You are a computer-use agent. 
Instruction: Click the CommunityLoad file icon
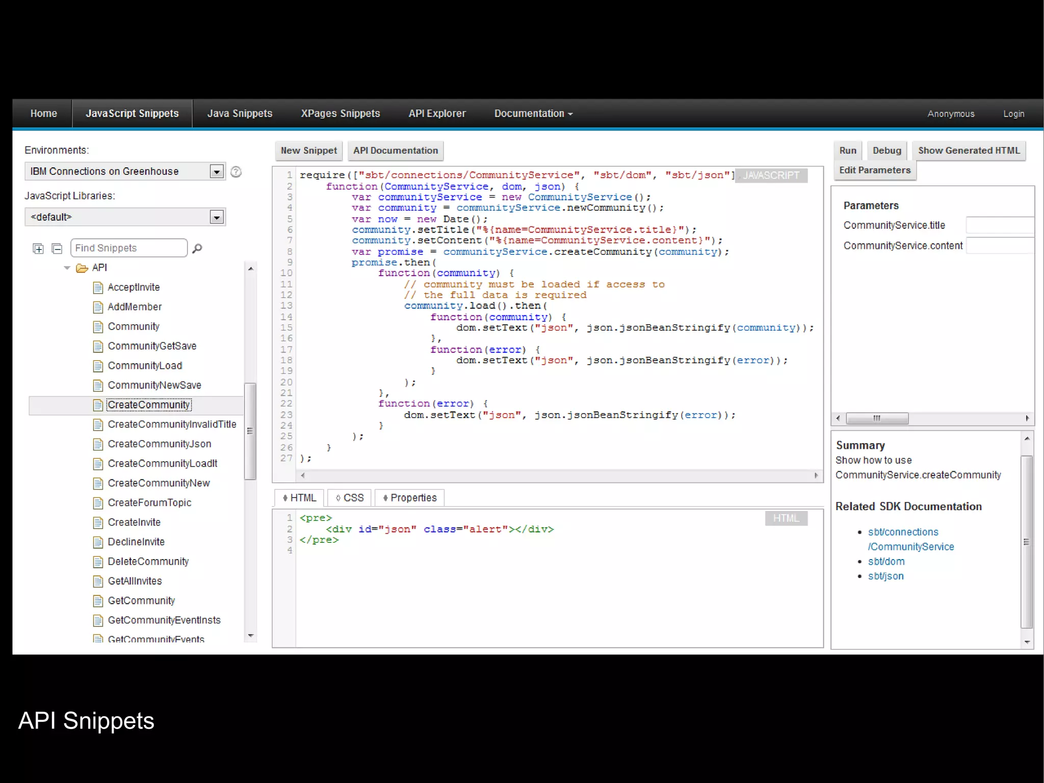[98, 366]
